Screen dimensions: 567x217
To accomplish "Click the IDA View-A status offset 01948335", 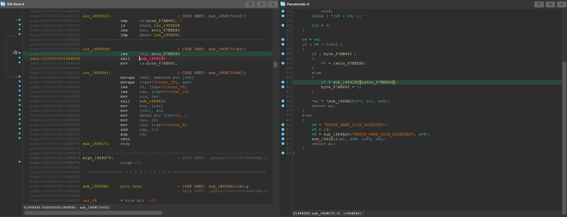I will coord(32,208).
